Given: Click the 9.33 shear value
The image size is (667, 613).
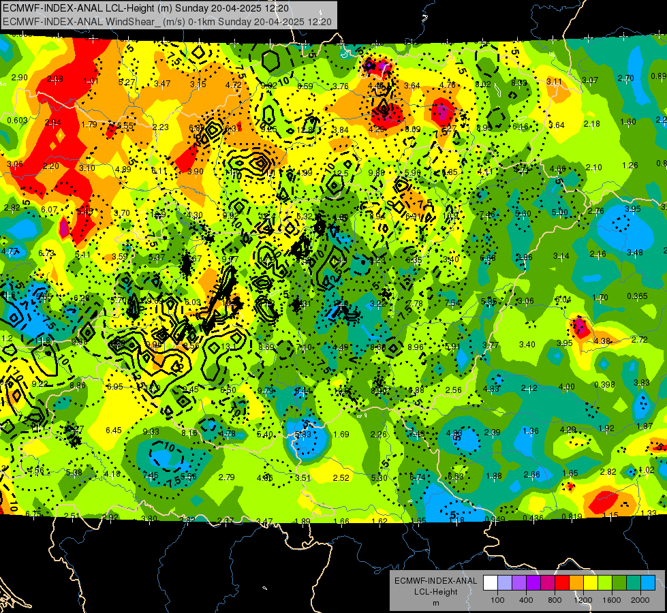Looking at the screenshot, I should tap(151, 431).
